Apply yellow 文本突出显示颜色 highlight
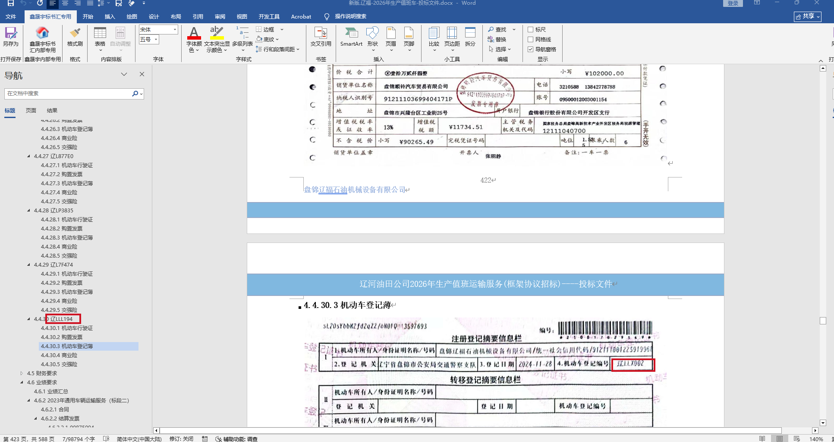Screen dimensions: 834x442 coord(217,33)
